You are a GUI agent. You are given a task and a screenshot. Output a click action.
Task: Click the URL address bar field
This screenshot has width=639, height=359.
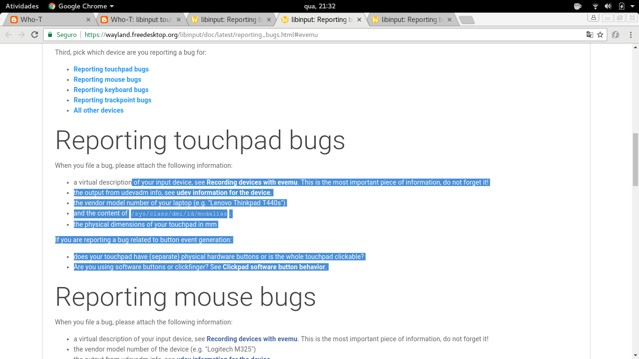click(327, 35)
